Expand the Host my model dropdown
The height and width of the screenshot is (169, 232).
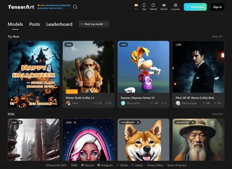point(94,24)
